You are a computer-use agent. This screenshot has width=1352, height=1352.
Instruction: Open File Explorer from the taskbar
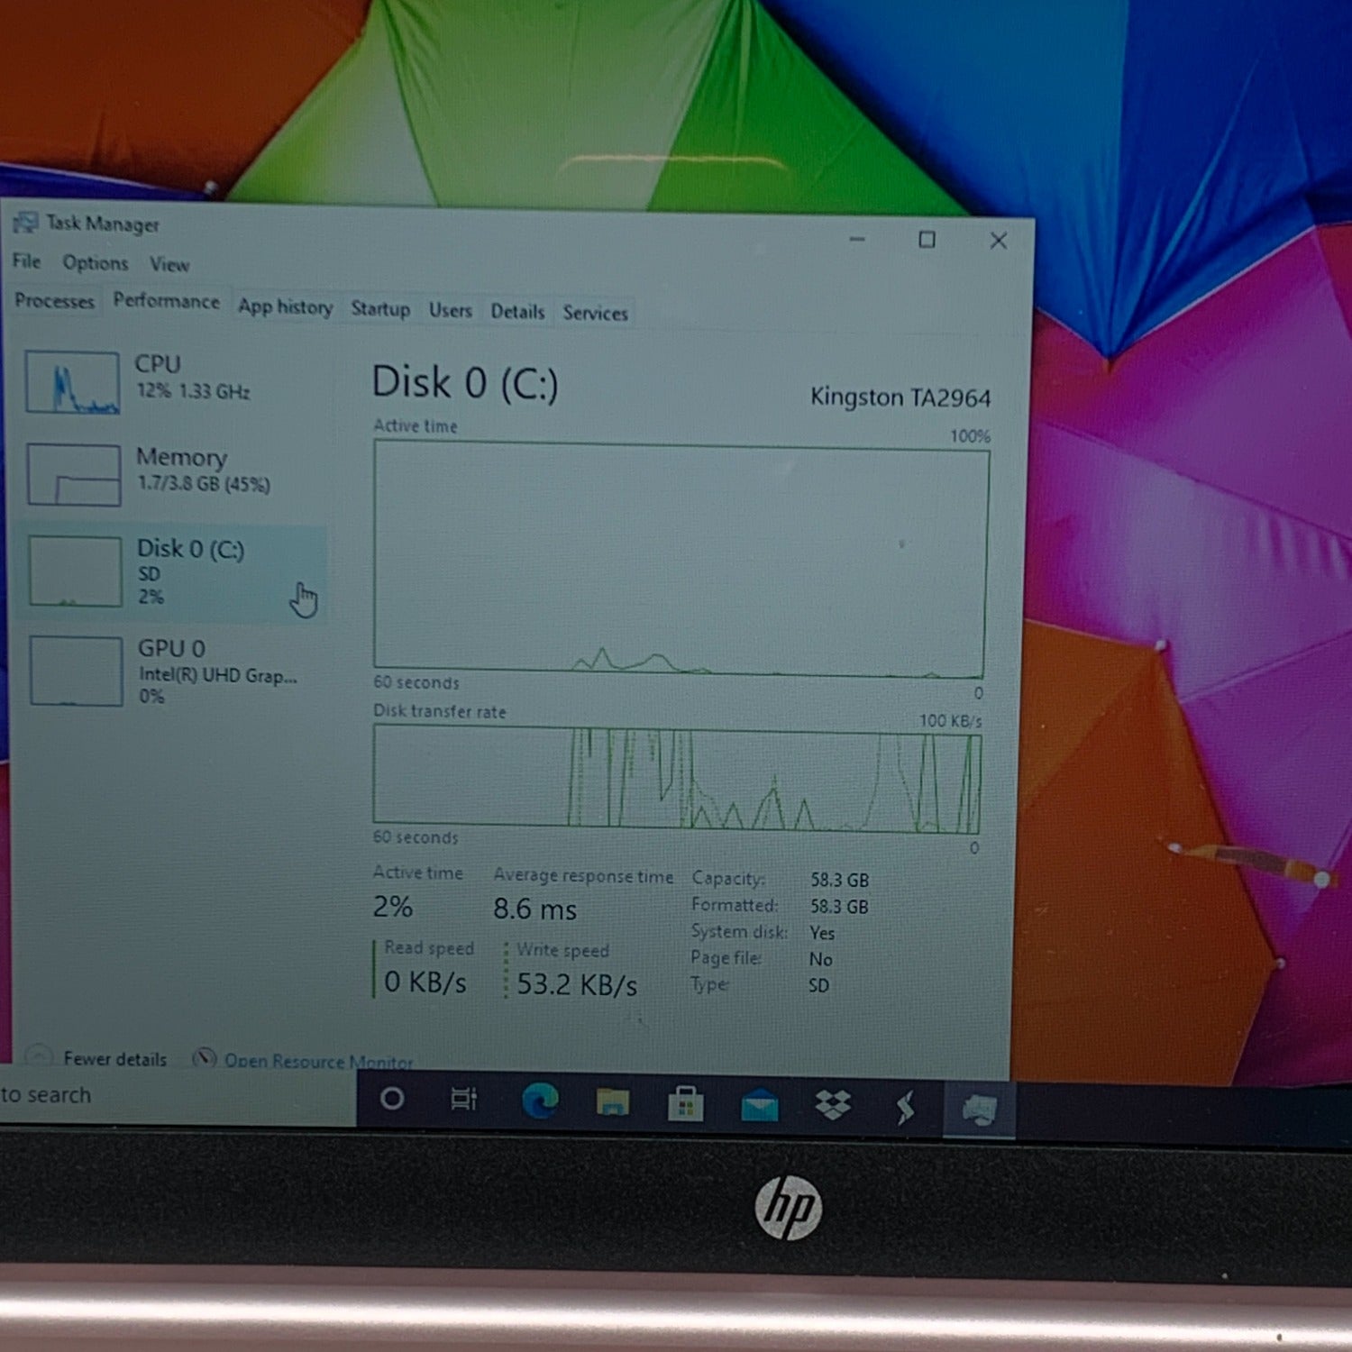click(613, 1102)
